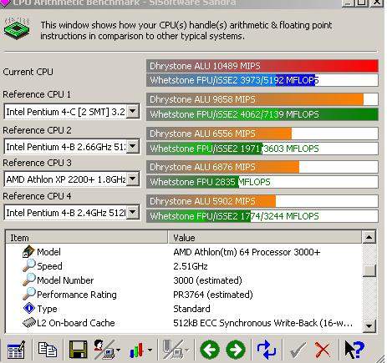
Task: Click the green back arrow button
Action: click(210, 350)
